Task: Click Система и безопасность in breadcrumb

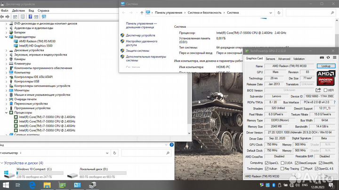Action: [x=204, y=13]
